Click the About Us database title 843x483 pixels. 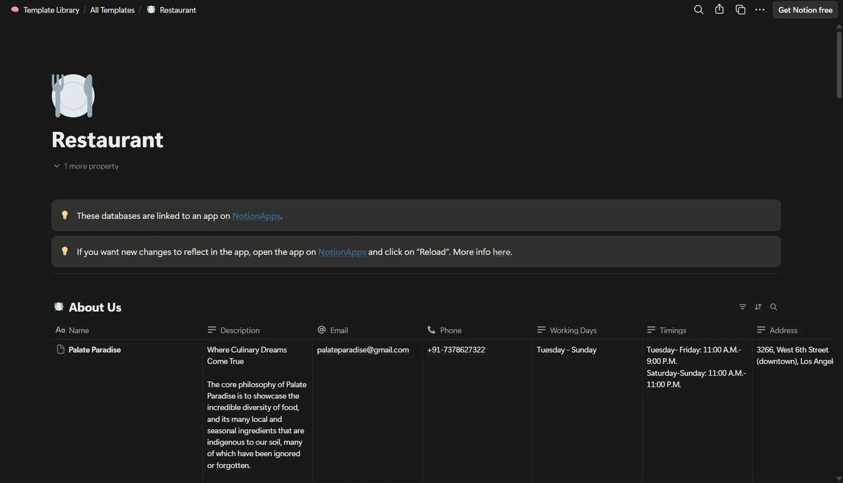point(95,307)
